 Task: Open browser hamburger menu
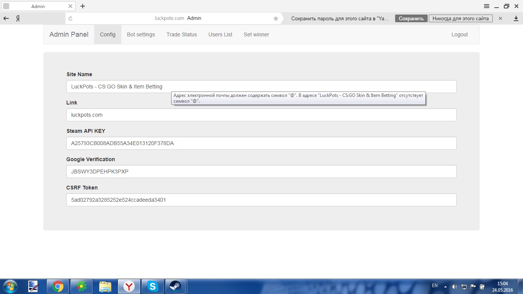[487, 6]
